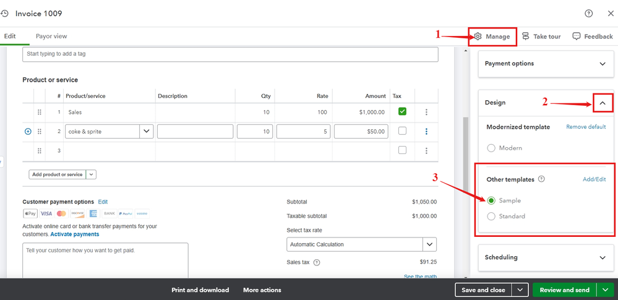The height and width of the screenshot is (300, 618).
Task: Click the Sales tax help icon
Action: coord(317,262)
